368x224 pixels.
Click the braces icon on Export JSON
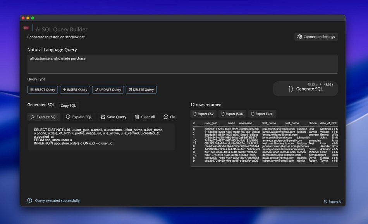pos(224,113)
